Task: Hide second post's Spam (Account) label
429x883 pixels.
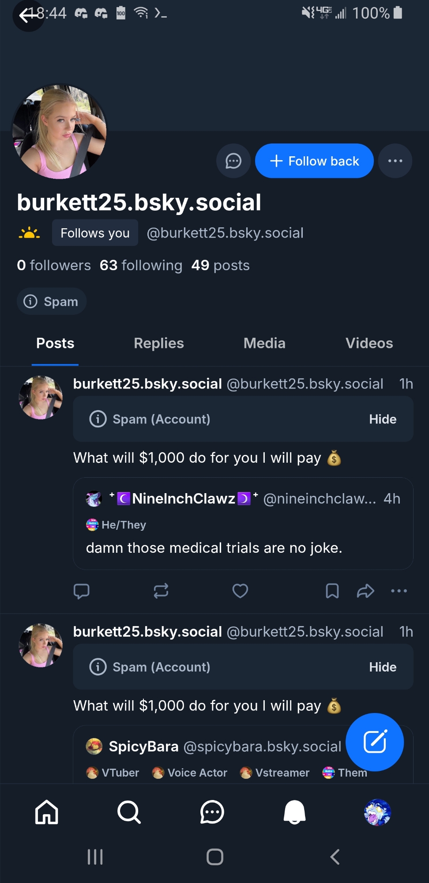Action: (383, 667)
